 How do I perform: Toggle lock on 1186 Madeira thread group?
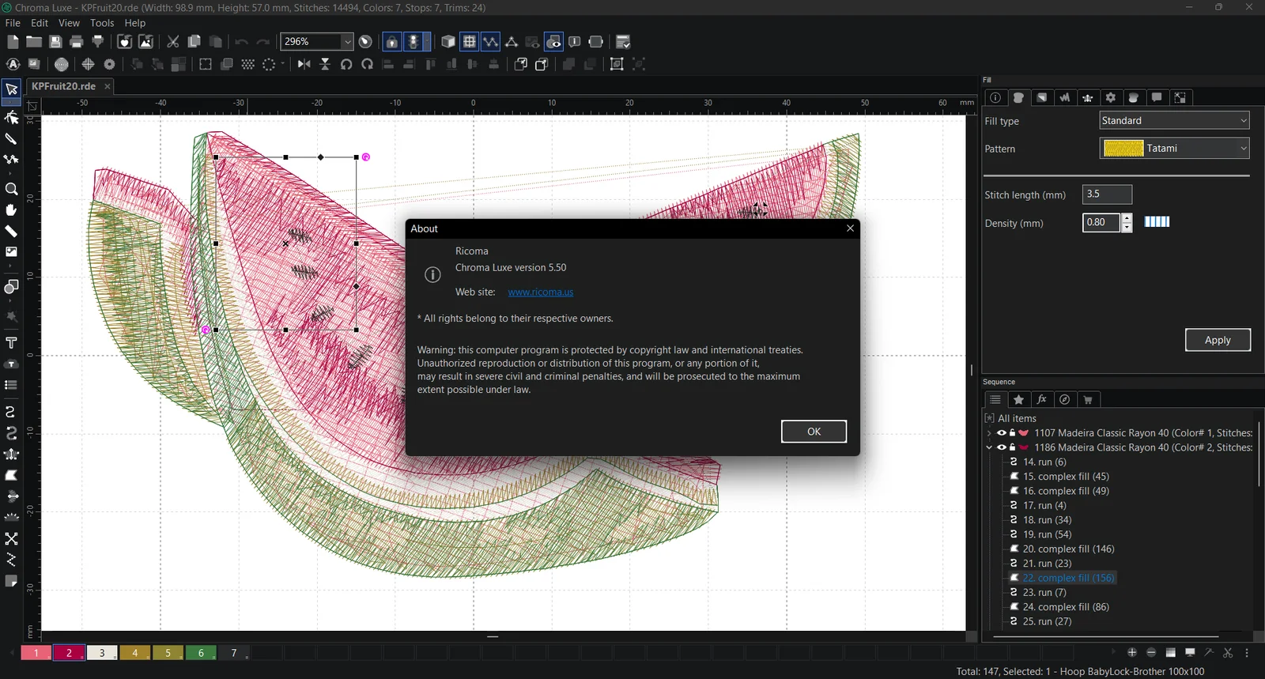click(1012, 447)
